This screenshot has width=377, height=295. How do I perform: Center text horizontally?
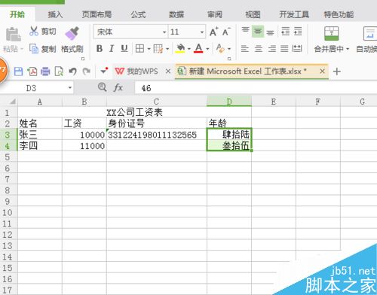tap(259, 48)
